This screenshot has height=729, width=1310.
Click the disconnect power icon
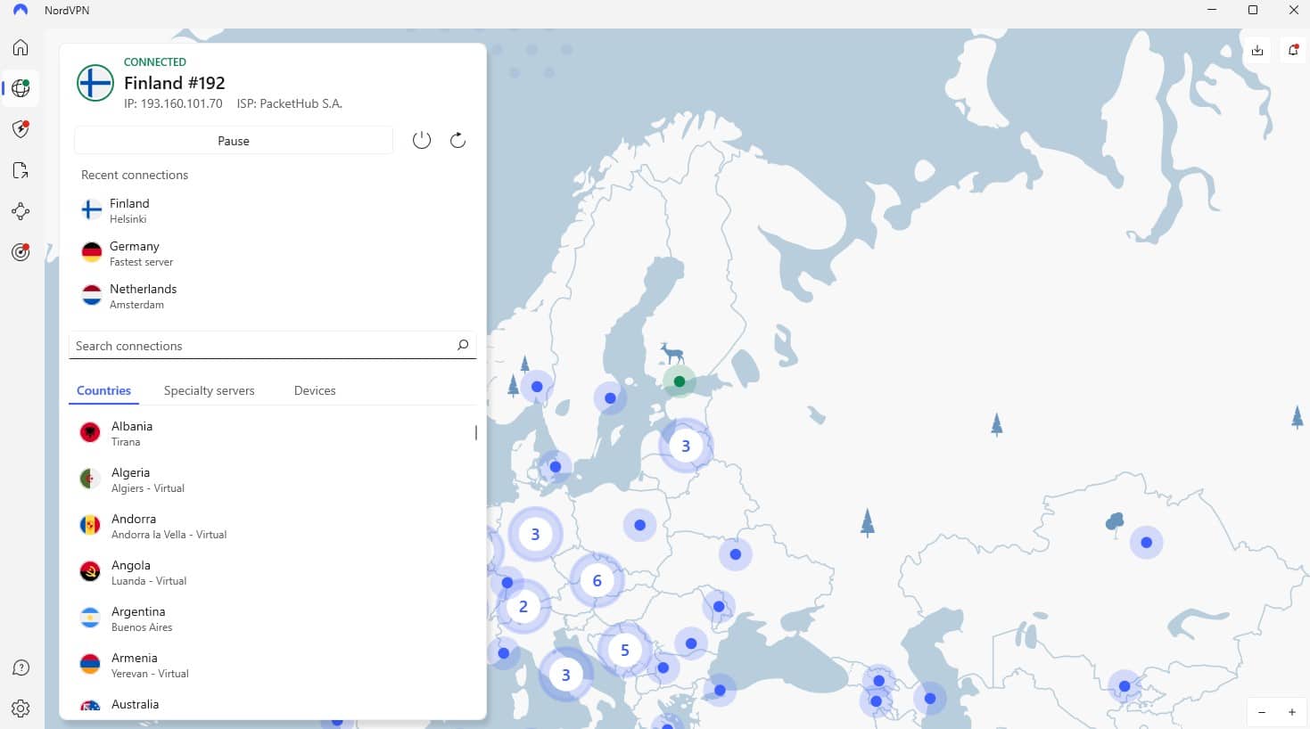422,140
